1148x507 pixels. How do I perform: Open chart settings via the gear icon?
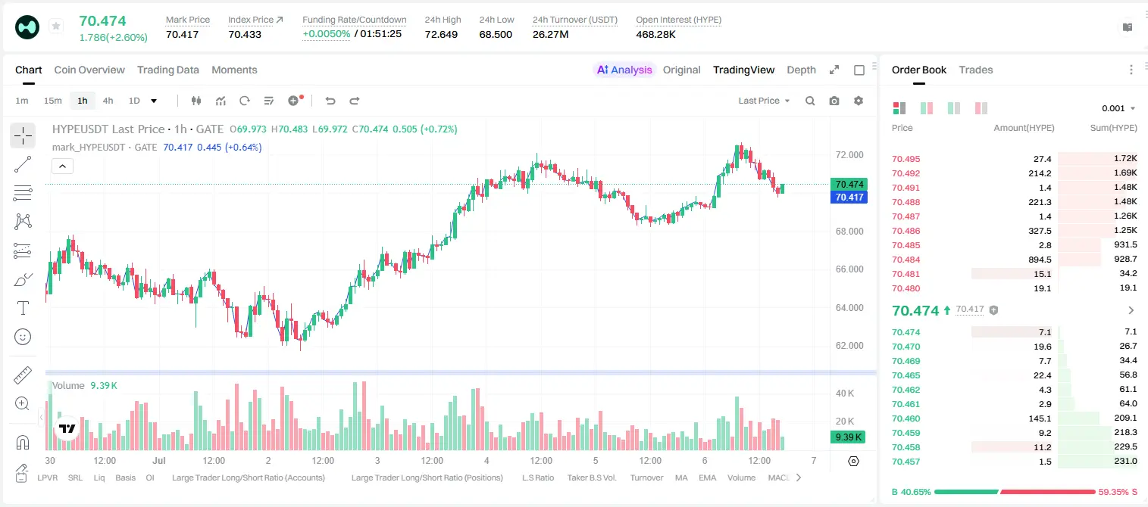click(x=859, y=101)
